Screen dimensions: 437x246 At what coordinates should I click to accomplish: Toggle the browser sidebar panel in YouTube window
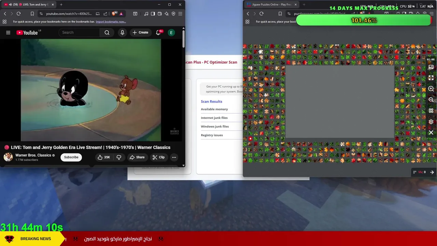[x=153, y=14]
